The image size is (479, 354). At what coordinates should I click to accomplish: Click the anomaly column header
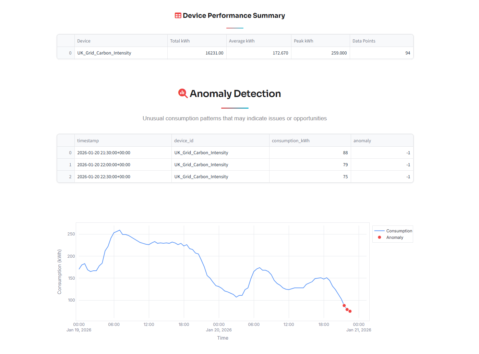382,141
